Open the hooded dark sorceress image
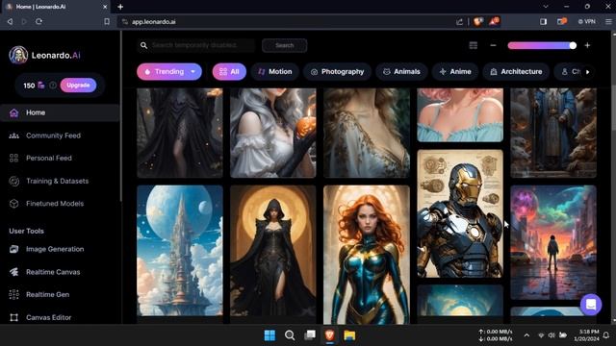The image size is (616, 346). pyautogui.click(x=273, y=251)
